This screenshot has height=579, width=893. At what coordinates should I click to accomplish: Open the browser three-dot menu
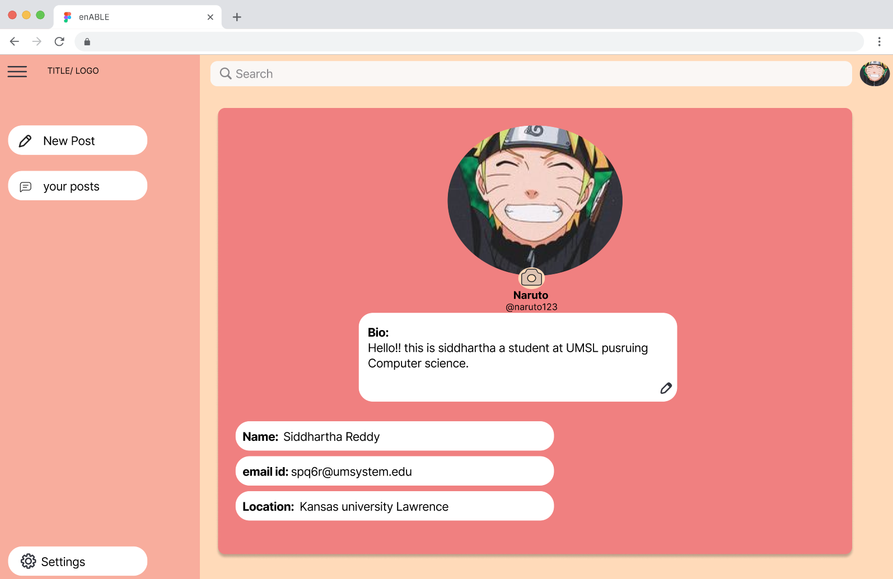(879, 41)
